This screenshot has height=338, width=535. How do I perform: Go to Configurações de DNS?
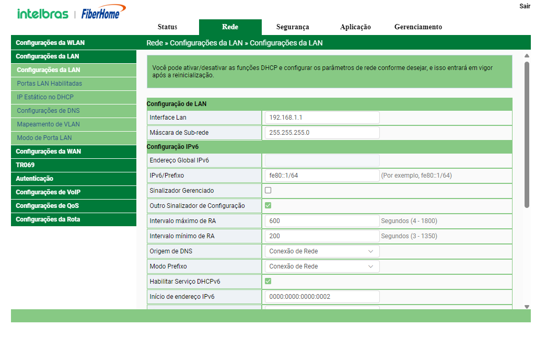tap(74, 111)
